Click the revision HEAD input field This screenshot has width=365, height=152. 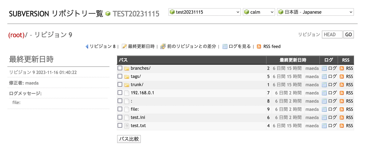(332, 35)
